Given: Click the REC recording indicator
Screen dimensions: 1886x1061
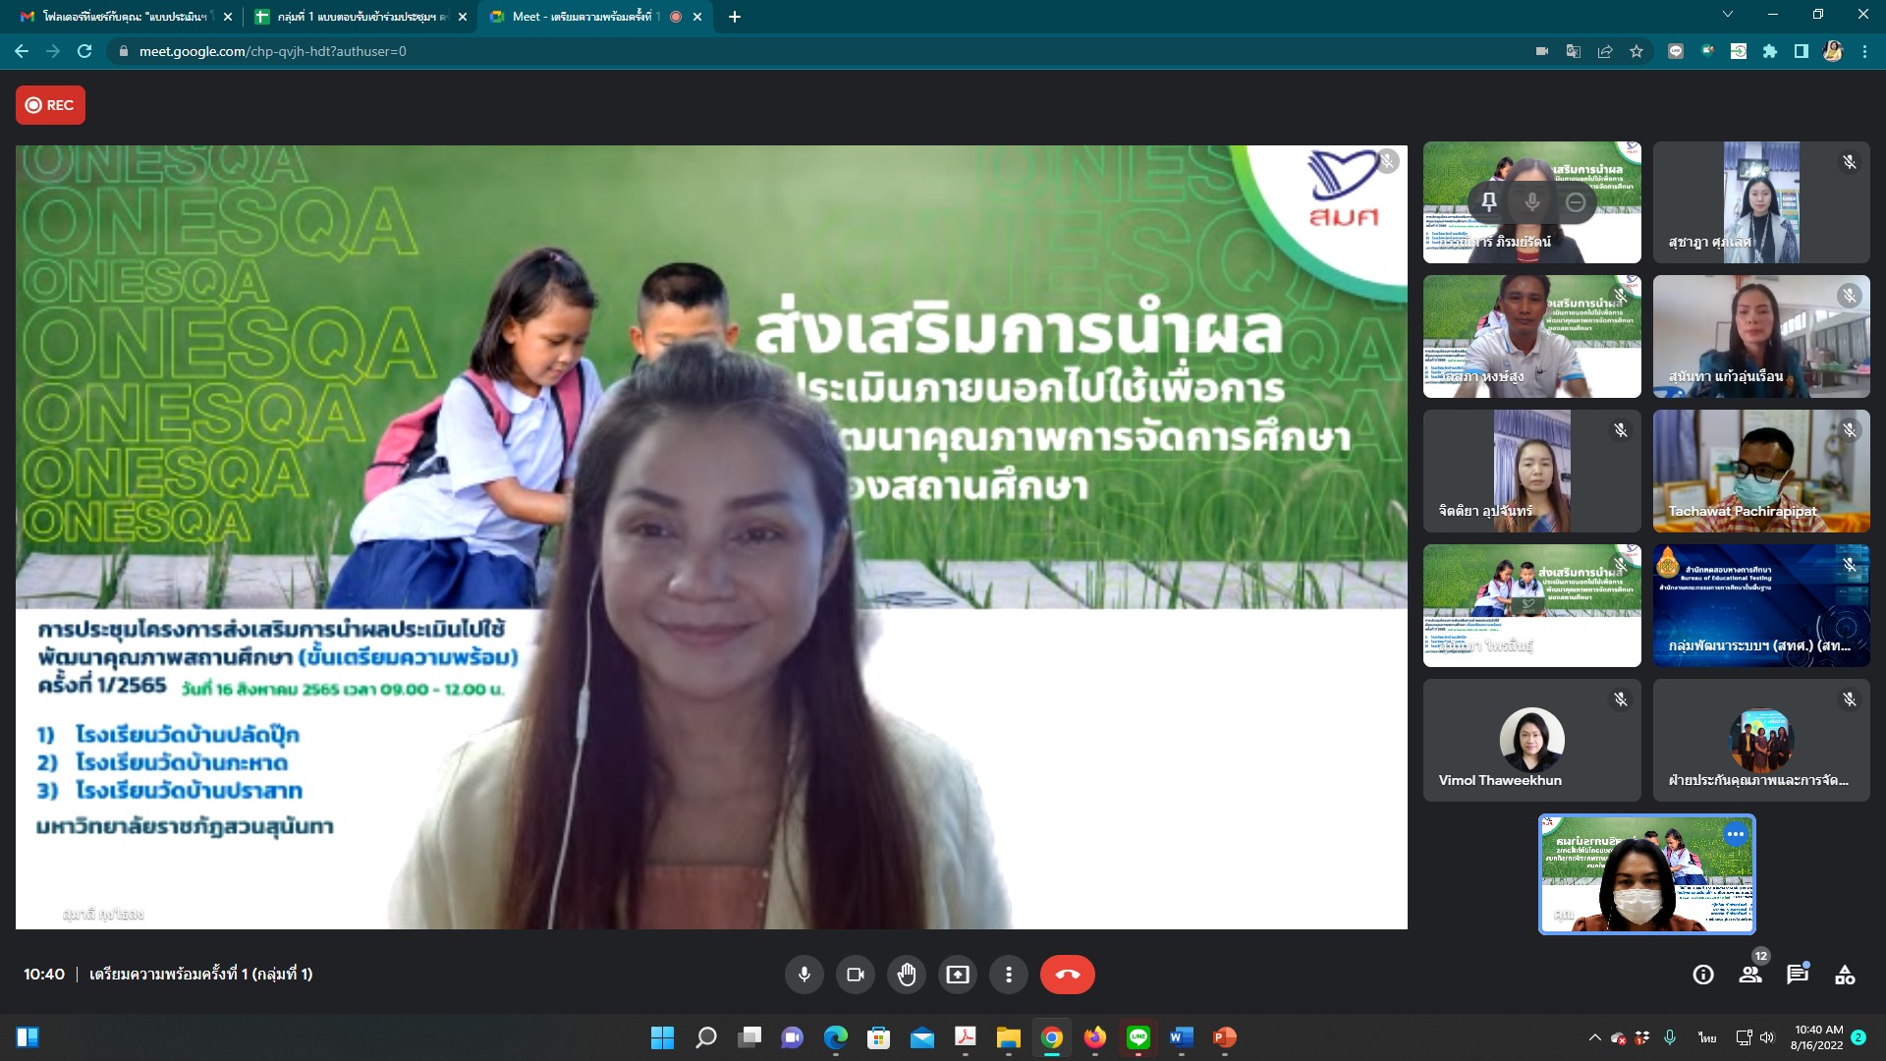Looking at the screenshot, I should [x=50, y=105].
